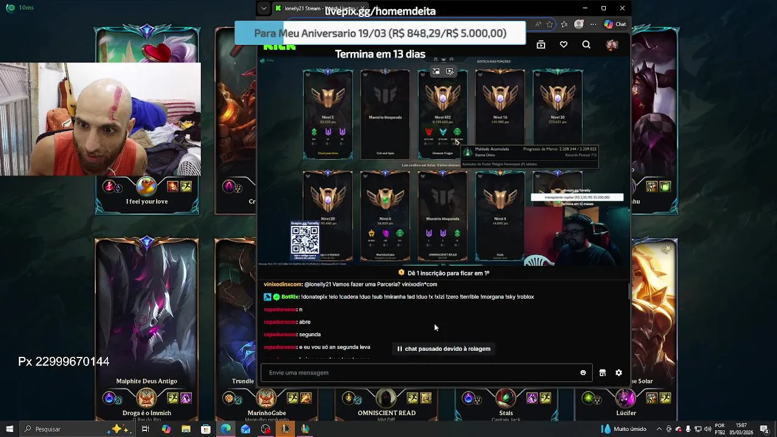The height and width of the screenshot is (437, 777).
Task: Open the Kick clips/browse icon in header
Action: [541, 44]
